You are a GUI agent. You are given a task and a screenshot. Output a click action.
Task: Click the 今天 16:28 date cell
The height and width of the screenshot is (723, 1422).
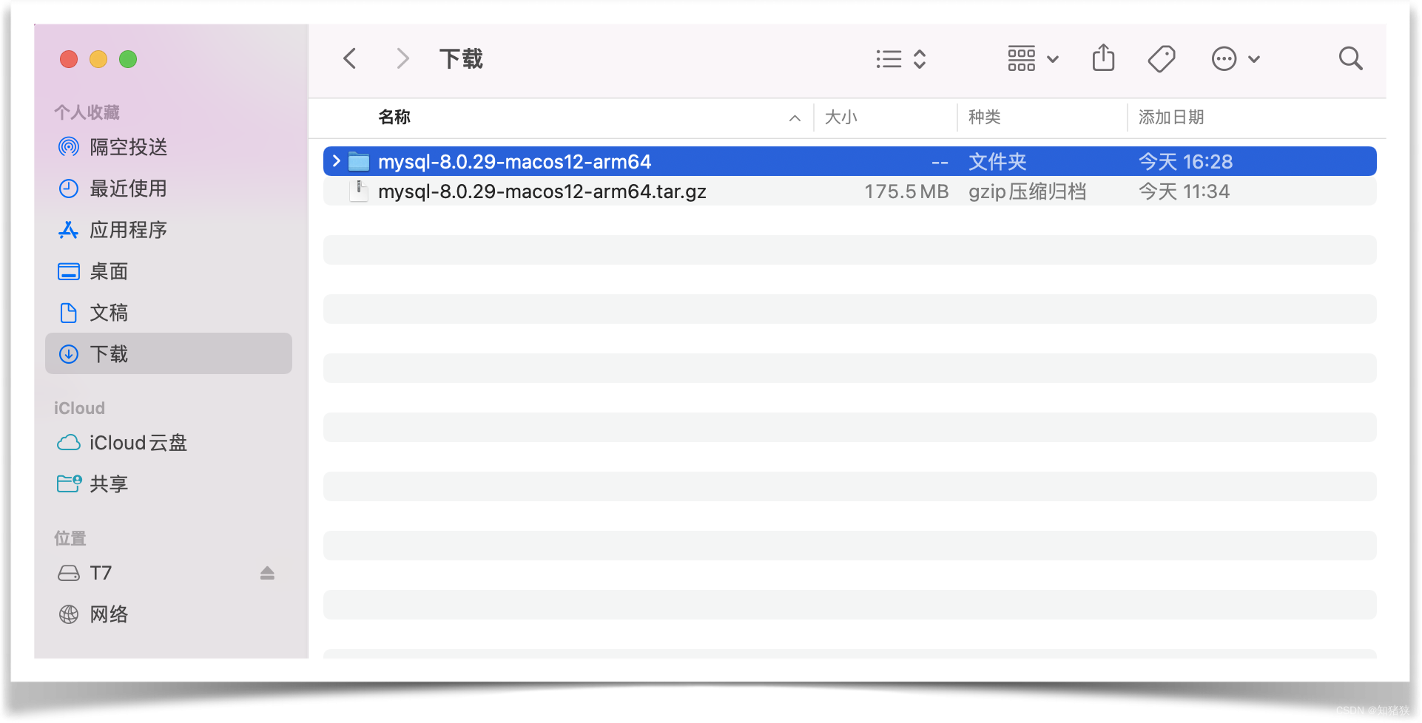[x=1185, y=162]
